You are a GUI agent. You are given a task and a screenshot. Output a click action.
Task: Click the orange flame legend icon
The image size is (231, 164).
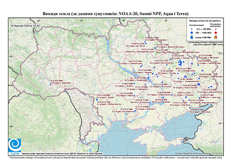coord(216,37)
